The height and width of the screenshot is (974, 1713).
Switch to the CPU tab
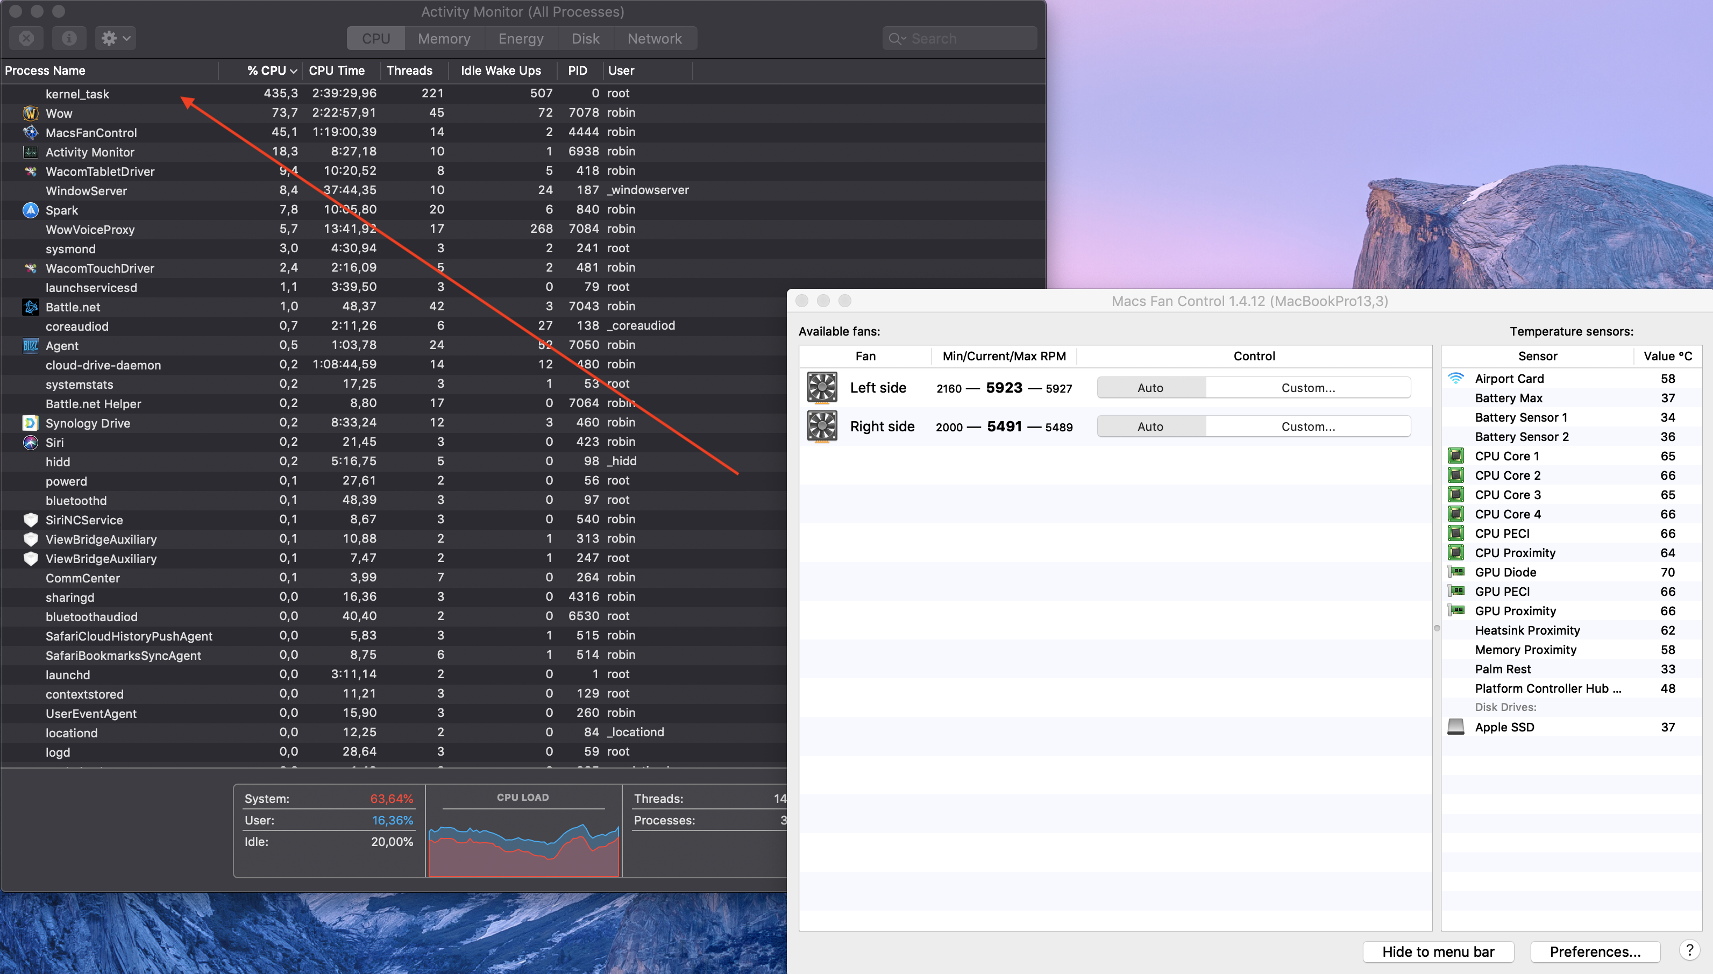(376, 39)
